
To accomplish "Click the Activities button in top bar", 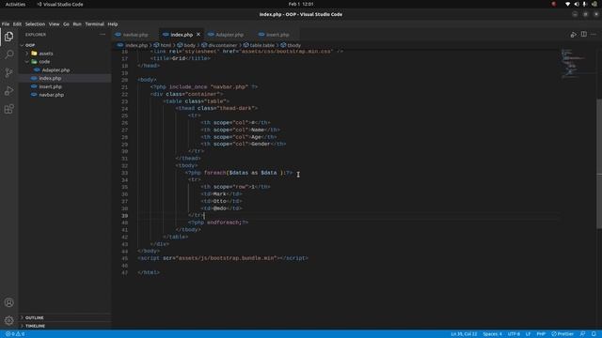I will tap(15, 4).
